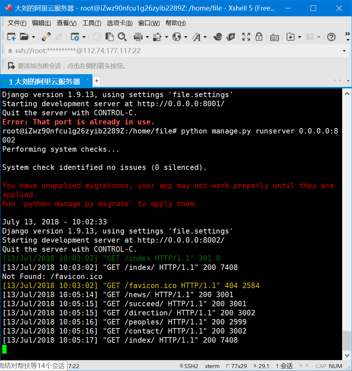
Task: Click the terminal scrollbar up arrow
Action: [x=347, y=94]
